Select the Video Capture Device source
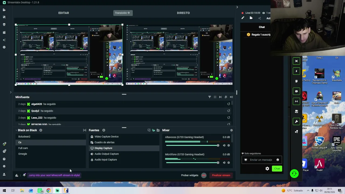The image size is (345, 194). click(124, 137)
